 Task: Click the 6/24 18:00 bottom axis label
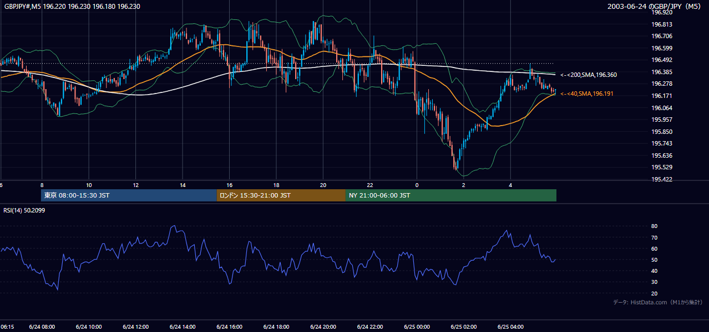[276, 327]
